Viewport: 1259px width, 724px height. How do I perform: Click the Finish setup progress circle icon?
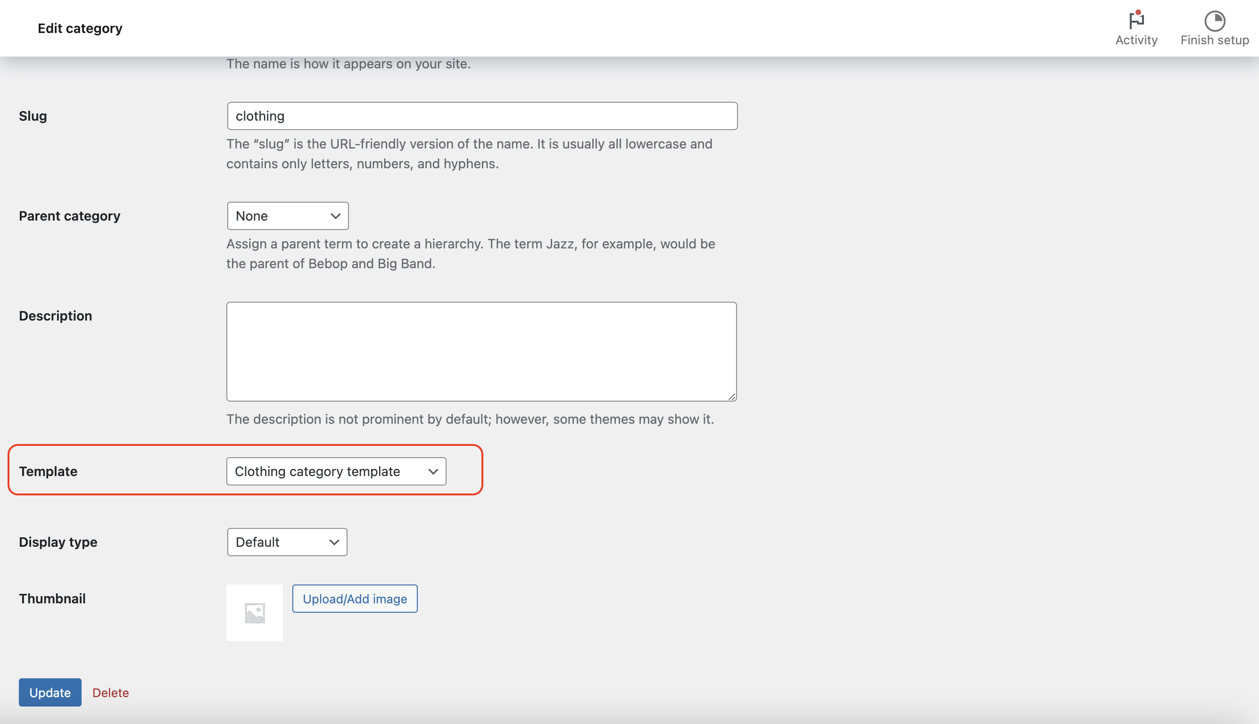[x=1214, y=21]
